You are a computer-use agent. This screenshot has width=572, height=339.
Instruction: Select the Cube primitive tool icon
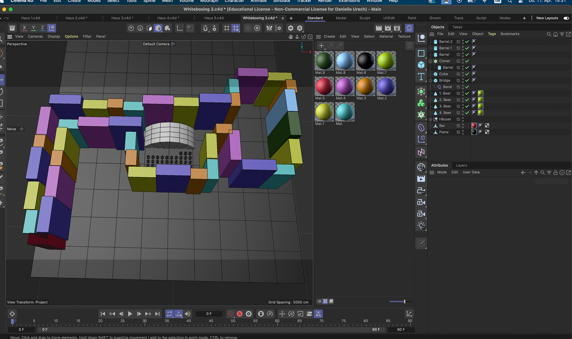[421, 65]
